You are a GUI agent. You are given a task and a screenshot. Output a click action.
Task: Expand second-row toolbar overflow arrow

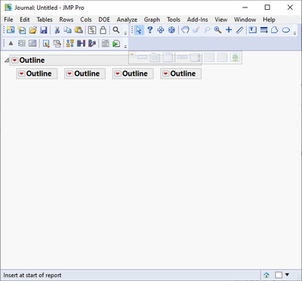125,46
